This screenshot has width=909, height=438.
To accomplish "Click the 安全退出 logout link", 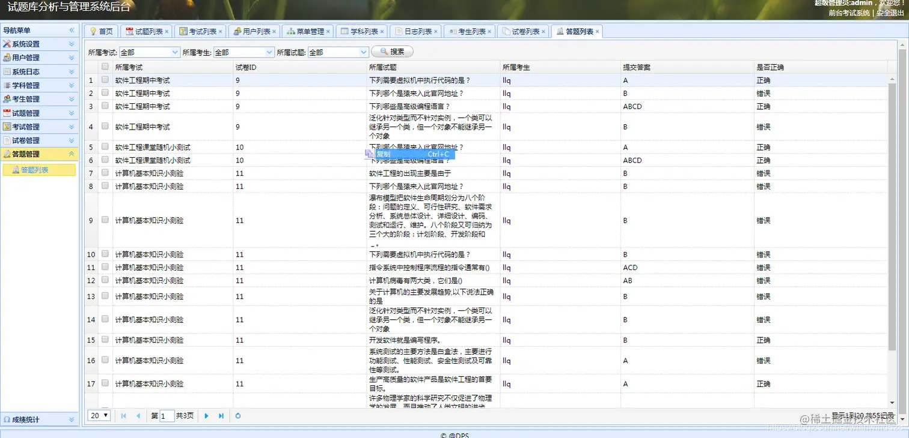I will tap(890, 13).
